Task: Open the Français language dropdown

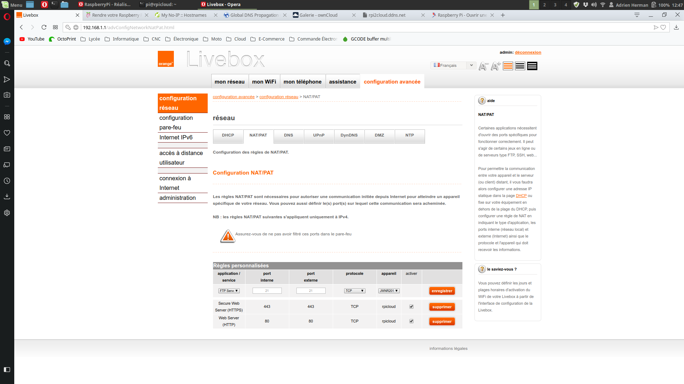Action: pyautogui.click(x=453, y=65)
